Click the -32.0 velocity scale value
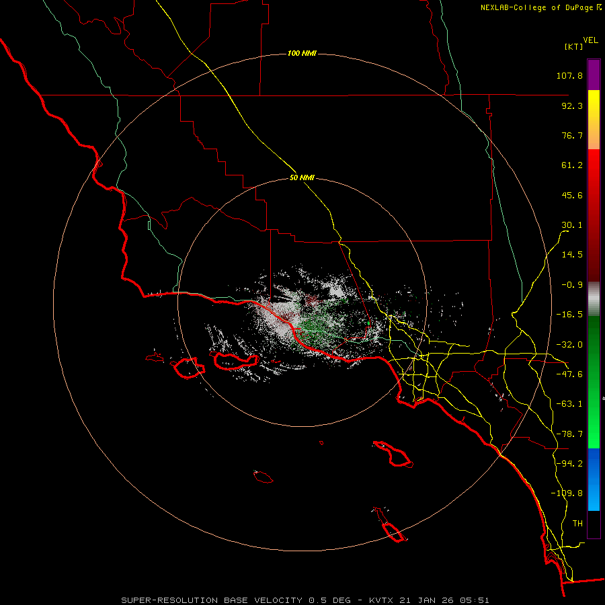 click(569, 345)
